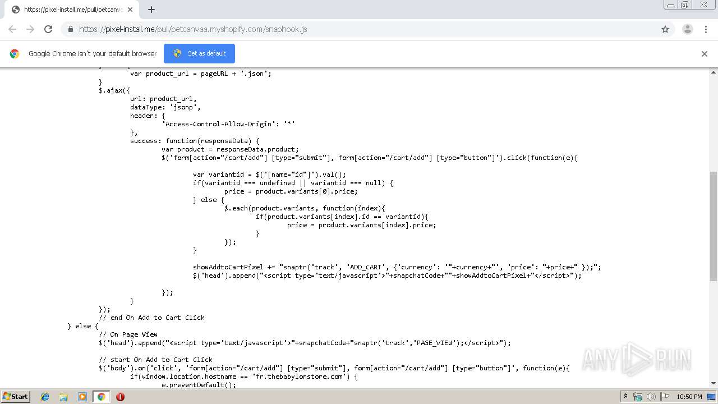
Task: Click 'success: function(responseData) {' line
Action: [x=195, y=141]
